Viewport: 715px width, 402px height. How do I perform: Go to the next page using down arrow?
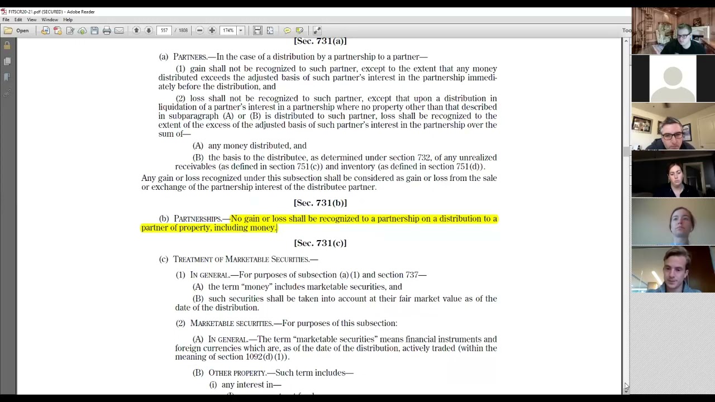click(149, 30)
